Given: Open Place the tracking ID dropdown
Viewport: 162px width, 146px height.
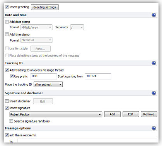Looking at the screenshot, I should coord(48,85).
